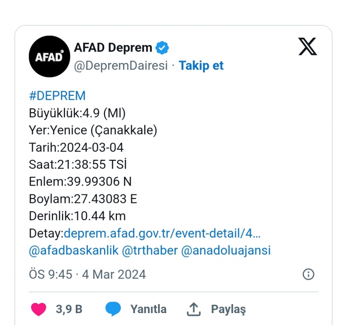Viewport: 347px width, 325px height.
Task: Open the tweet info icon
Action: coord(308,274)
